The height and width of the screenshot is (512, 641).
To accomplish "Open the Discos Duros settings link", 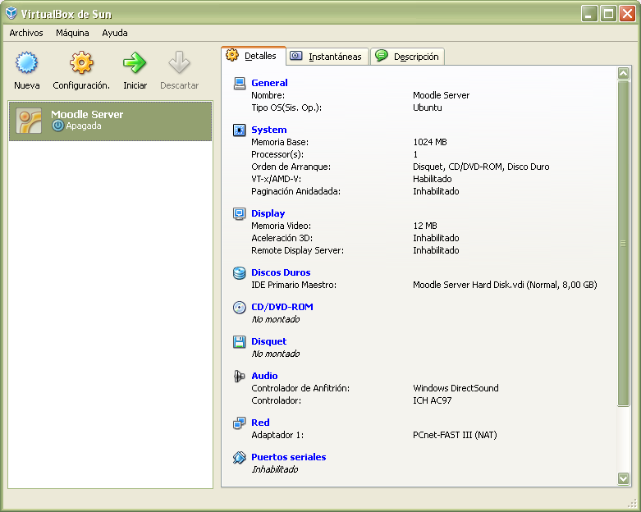I will point(281,272).
